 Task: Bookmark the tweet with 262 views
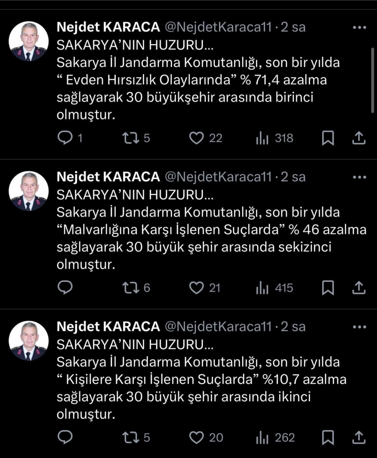click(328, 437)
